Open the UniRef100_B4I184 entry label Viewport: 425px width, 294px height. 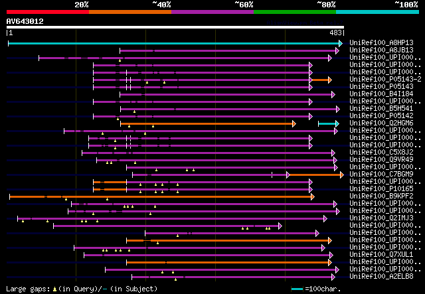tap(381, 94)
